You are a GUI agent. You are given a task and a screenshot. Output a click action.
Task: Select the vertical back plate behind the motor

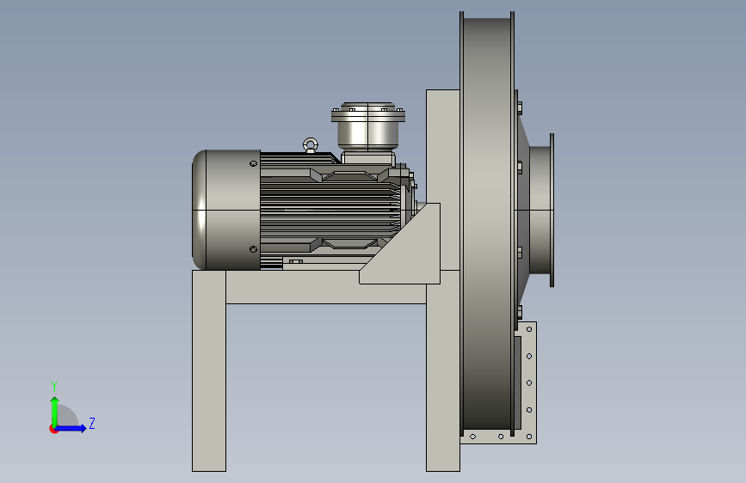(443, 146)
